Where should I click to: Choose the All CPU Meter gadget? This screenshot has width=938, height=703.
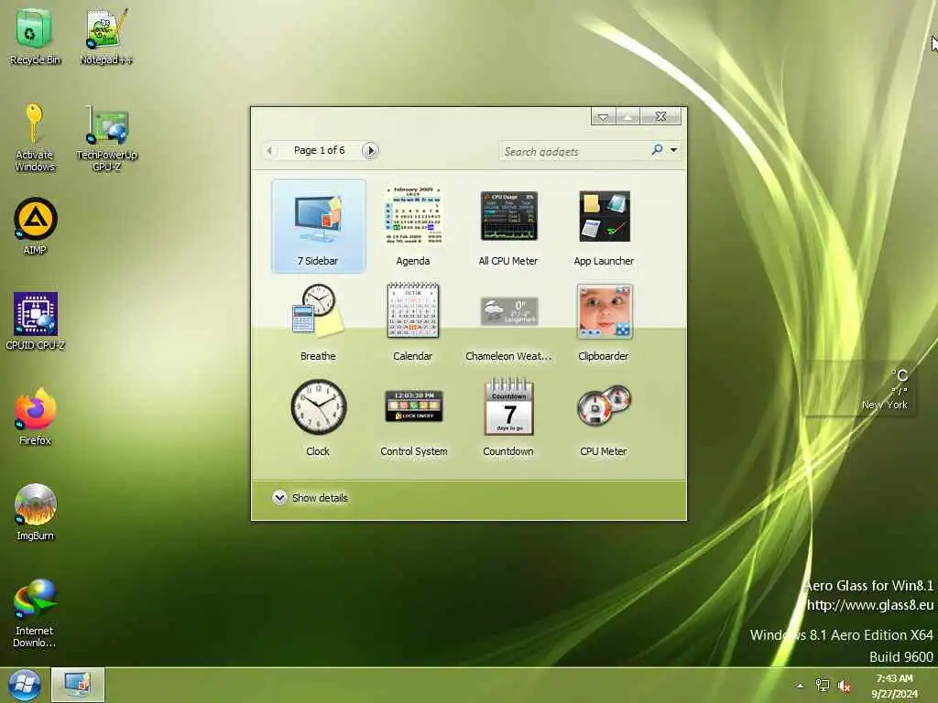[x=508, y=226]
